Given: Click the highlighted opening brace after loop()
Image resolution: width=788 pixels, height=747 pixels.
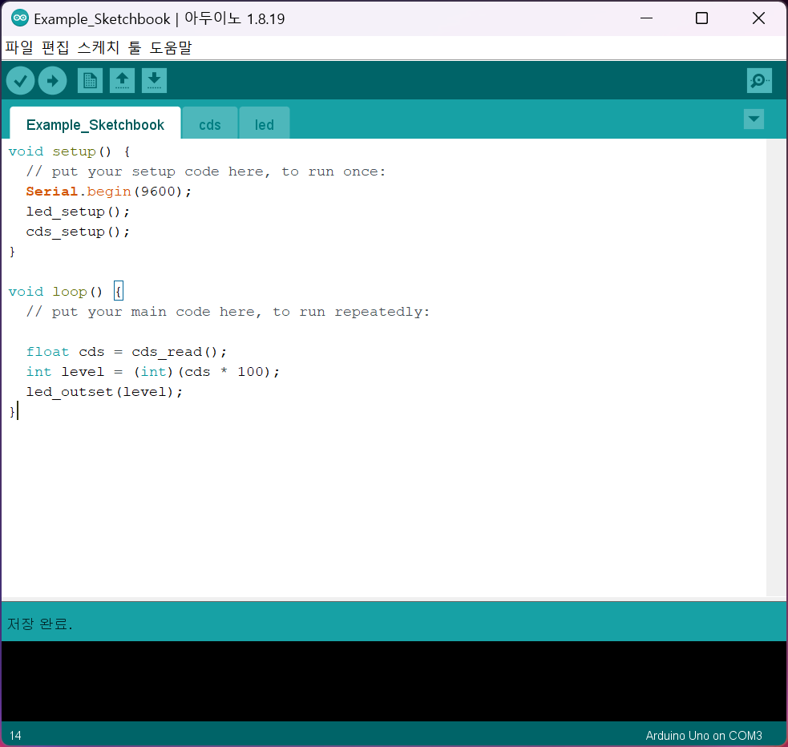Looking at the screenshot, I should [119, 292].
